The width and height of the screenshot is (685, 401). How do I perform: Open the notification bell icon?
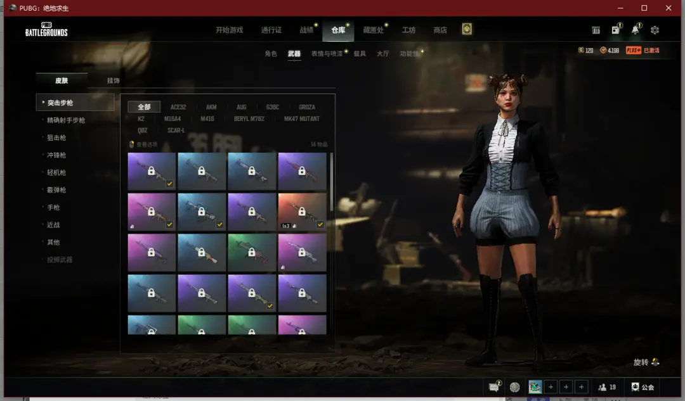[x=635, y=30]
